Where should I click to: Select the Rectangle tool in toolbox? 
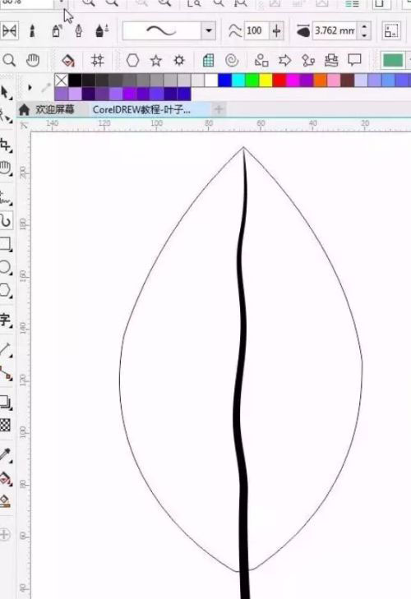tap(6, 244)
